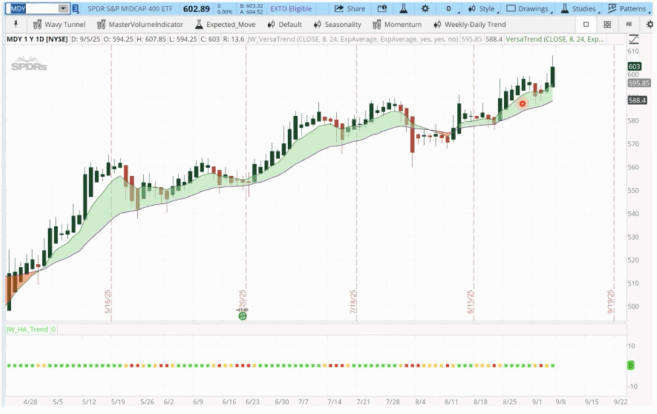Load the Momentum study set
The width and height of the screenshot is (657, 414).
click(x=397, y=24)
